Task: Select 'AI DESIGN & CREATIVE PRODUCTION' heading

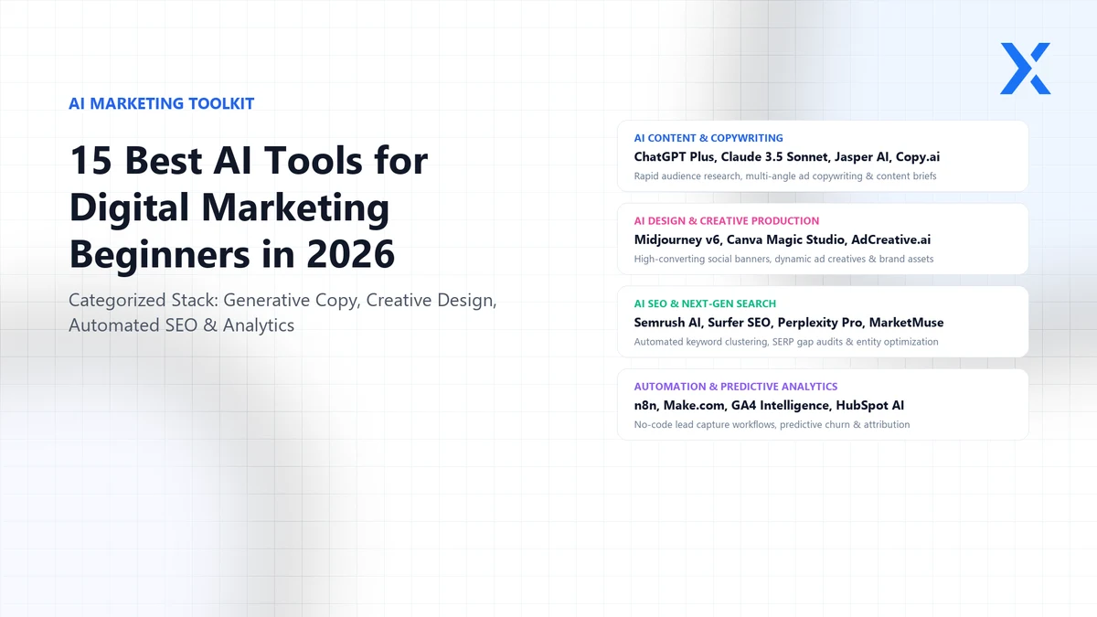Action: [x=727, y=220]
